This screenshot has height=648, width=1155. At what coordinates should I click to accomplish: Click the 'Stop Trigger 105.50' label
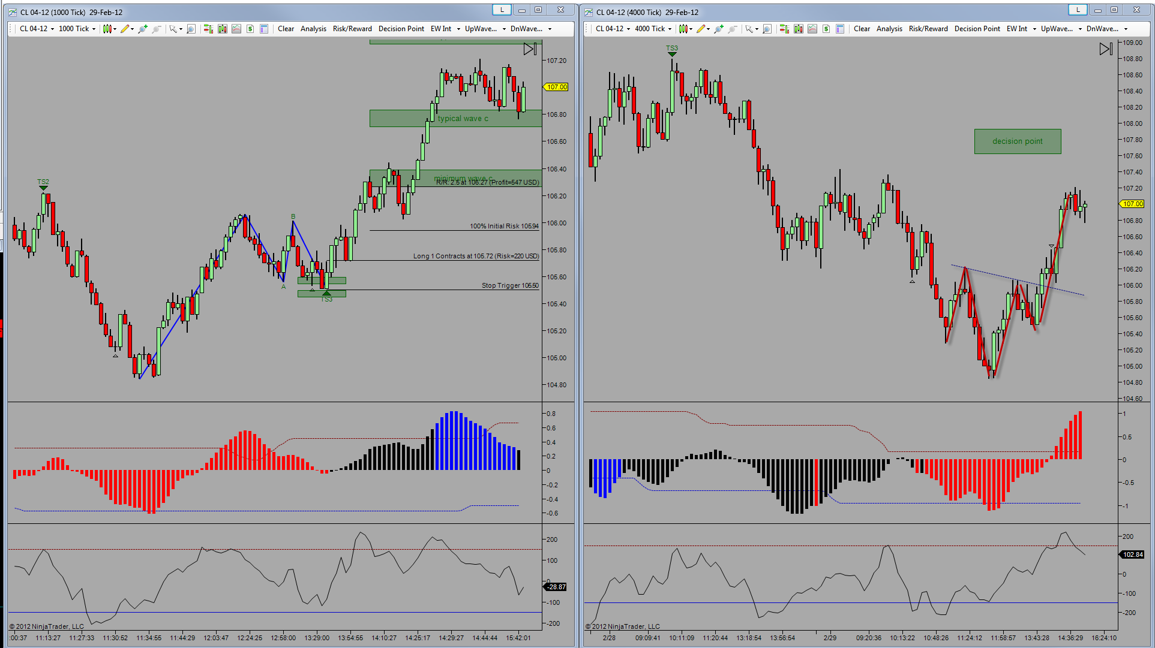click(510, 285)
